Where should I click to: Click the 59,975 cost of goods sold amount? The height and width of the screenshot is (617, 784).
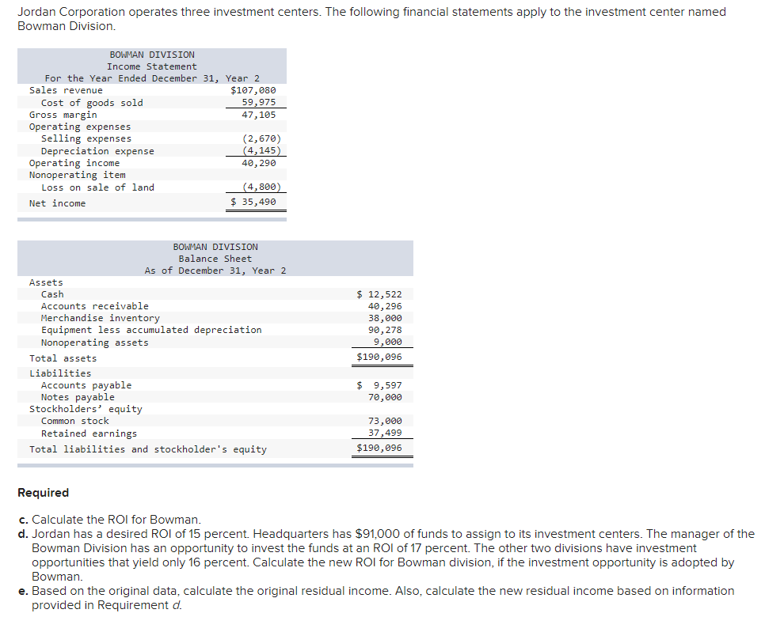pyautogui.click(x=258, y=102)
